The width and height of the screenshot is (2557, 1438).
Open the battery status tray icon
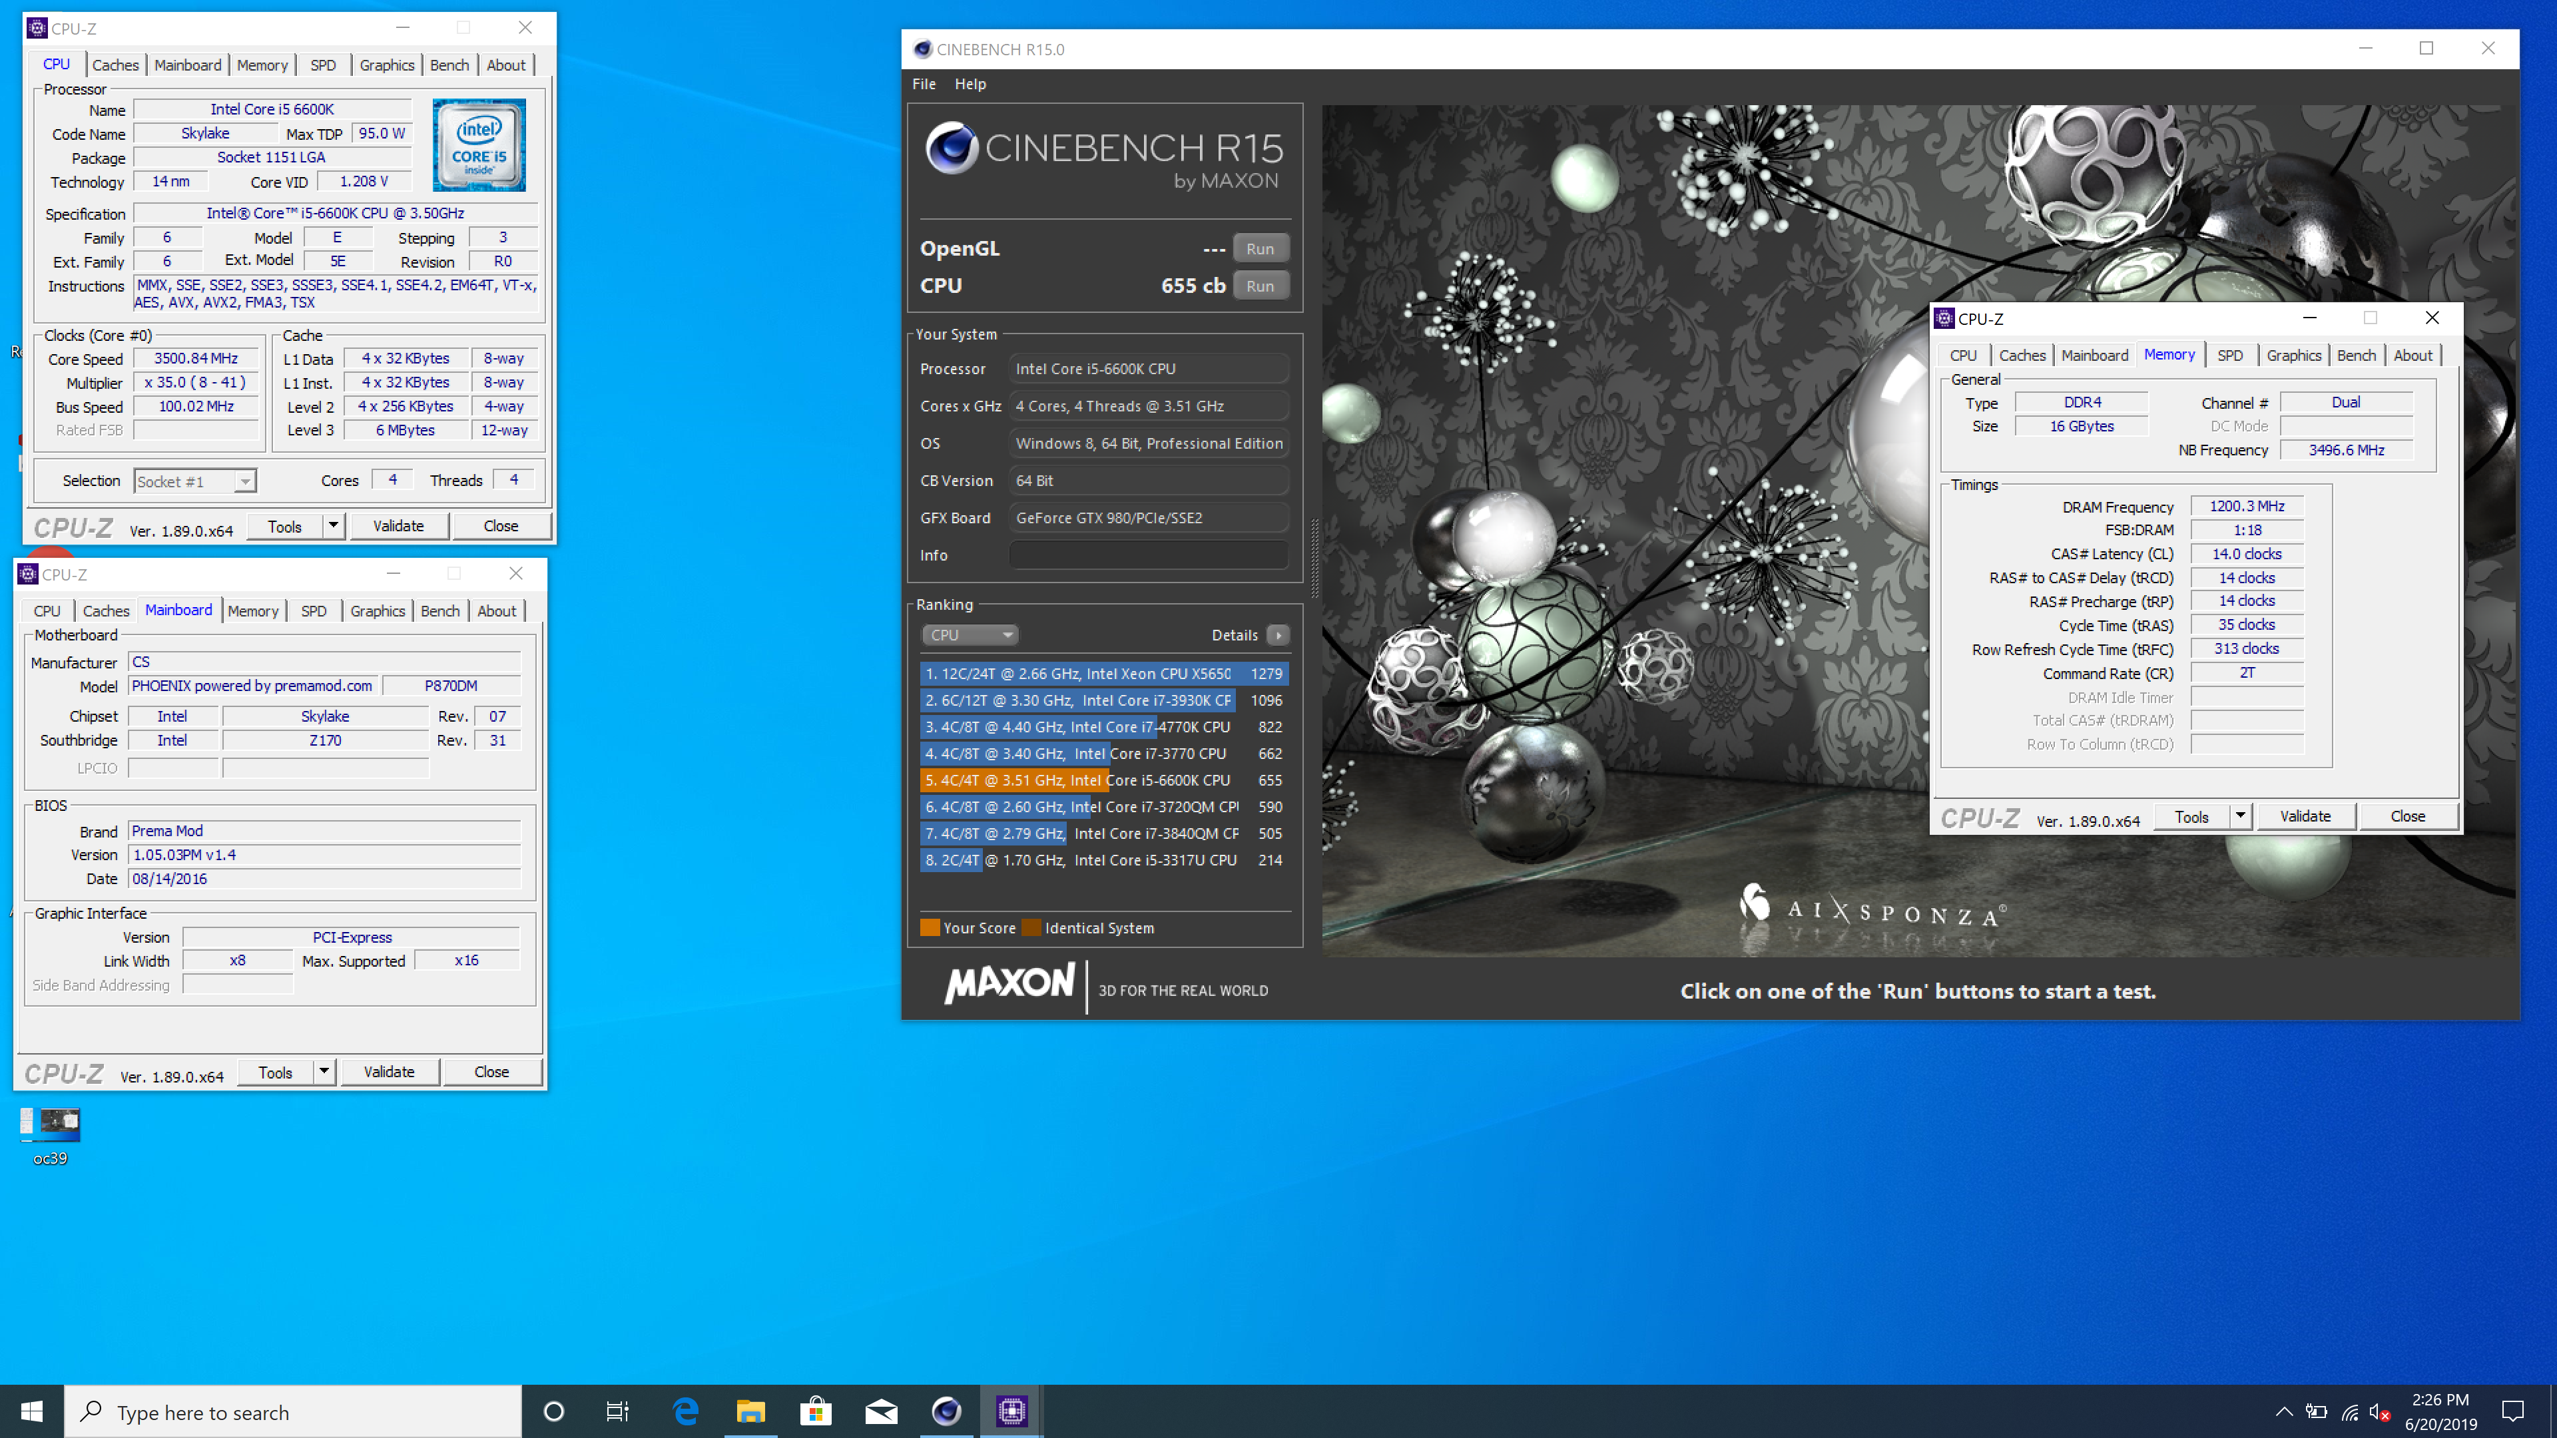(x=2316, y=1411)
